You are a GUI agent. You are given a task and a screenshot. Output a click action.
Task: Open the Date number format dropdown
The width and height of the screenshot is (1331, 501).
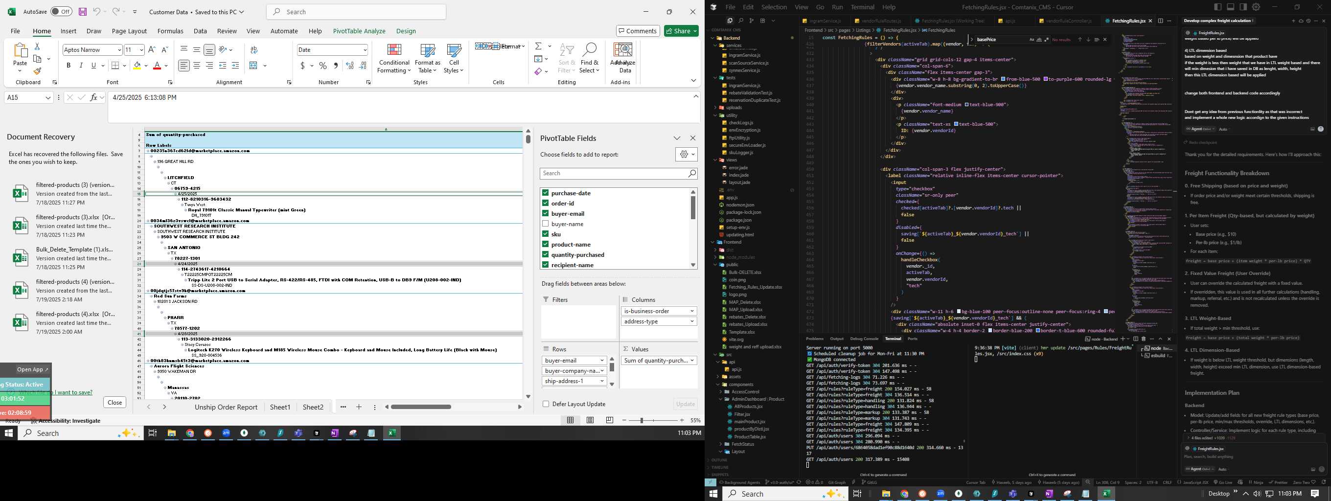pyautogui.click(x=365, y=49)
